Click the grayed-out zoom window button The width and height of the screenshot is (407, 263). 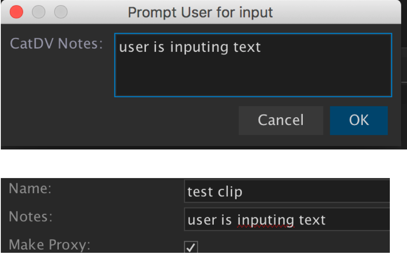tap(61, 12)
